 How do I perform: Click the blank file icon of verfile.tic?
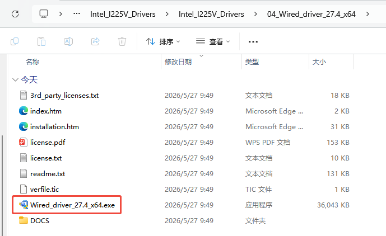point(24,189)
